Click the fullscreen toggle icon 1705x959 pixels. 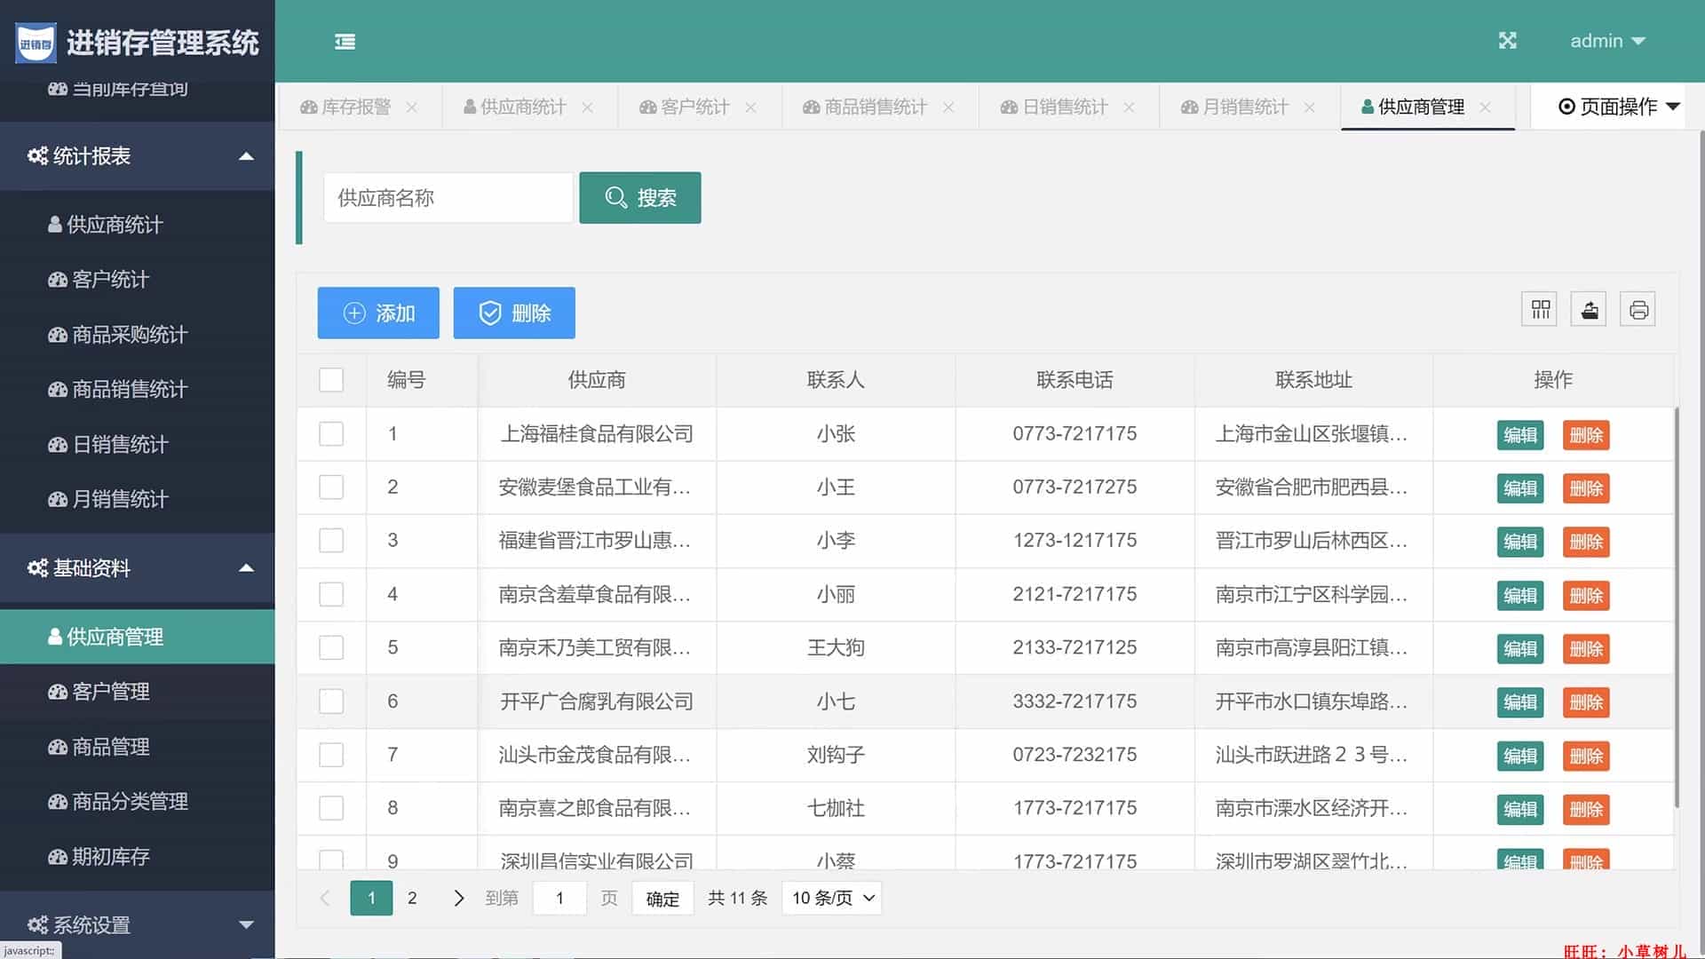tap(1507, 41)
